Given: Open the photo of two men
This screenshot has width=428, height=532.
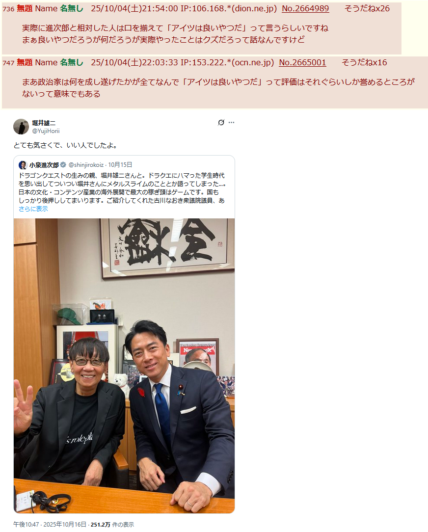Looking at the screenshot, I should [124, 366].
